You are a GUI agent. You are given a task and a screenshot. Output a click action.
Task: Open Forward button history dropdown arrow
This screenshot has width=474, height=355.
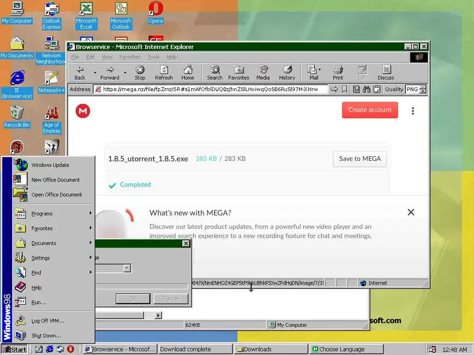tap(125, 73)
